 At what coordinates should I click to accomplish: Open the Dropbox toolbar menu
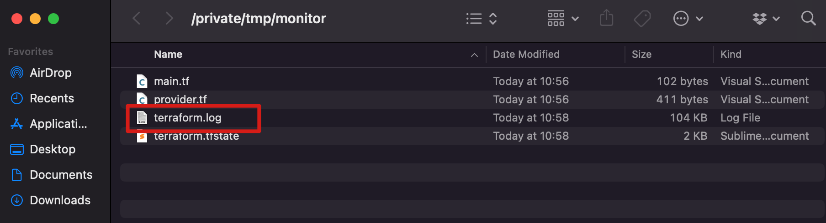766,19
